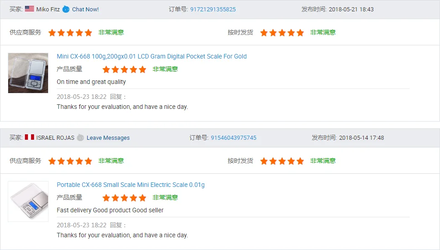Click supplier service star rating in Miko Fitz review
440x250 pixels.
coord(70,33)
